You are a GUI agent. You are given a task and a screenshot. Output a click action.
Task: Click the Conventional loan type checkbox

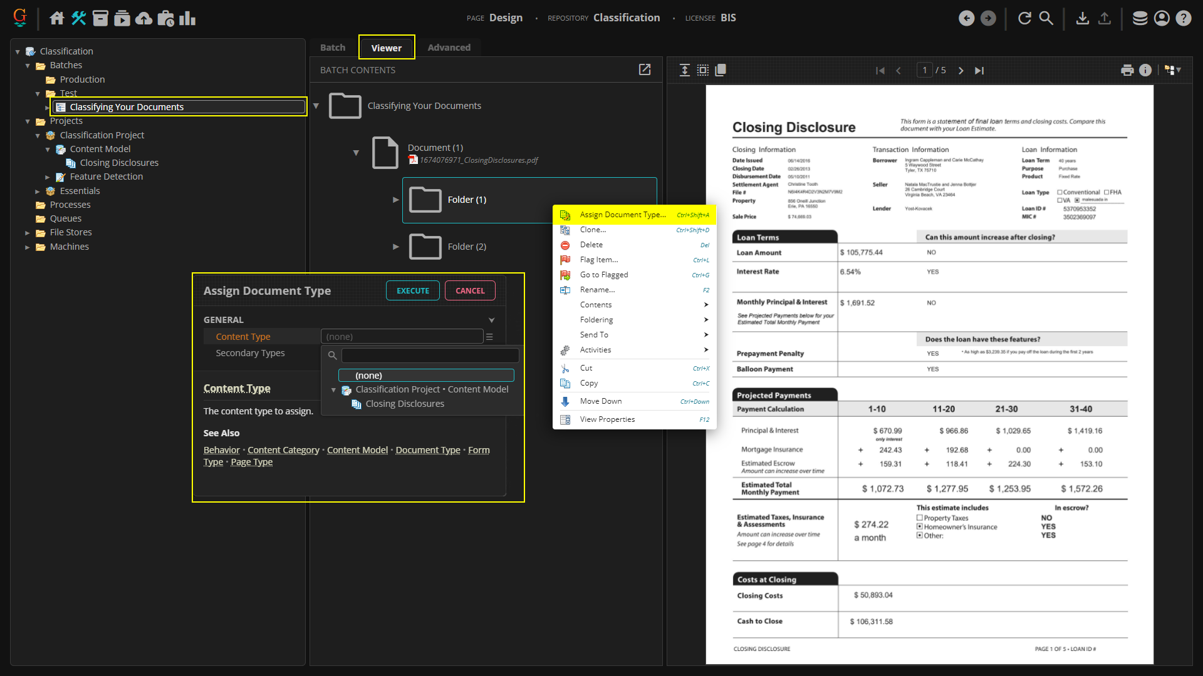tap(1060, 192)
